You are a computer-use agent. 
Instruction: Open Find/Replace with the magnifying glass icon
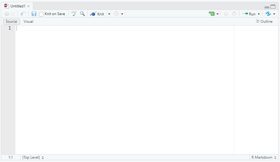82,14
